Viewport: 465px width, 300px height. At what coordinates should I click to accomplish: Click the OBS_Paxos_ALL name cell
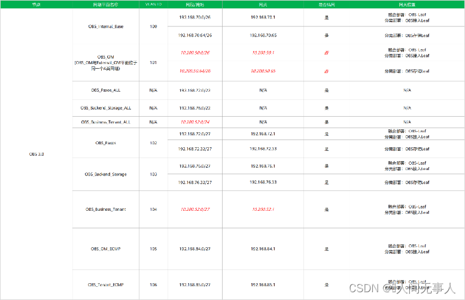coord(106,90)
